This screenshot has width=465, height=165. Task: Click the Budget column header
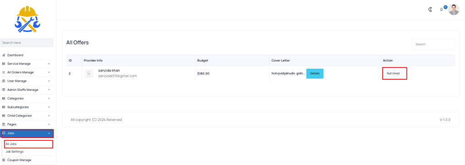point(203,60)
